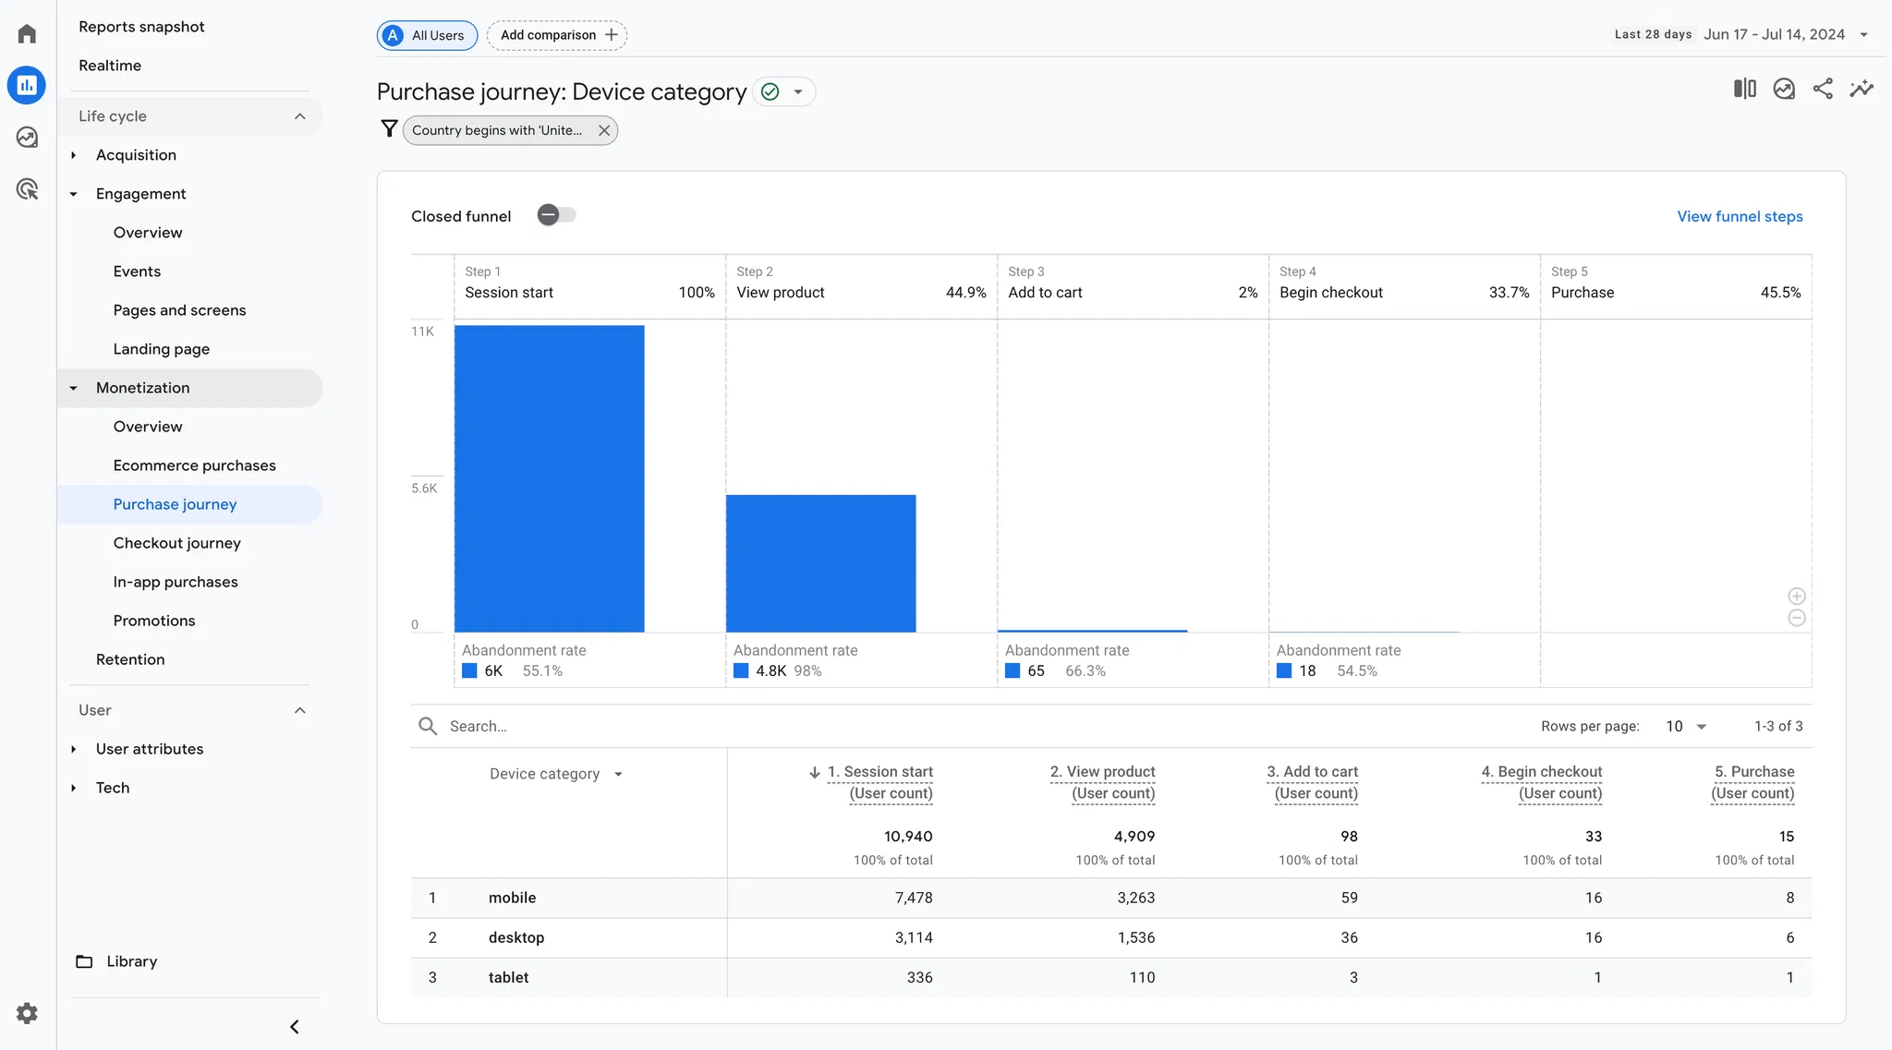Click the chart zoom-out minus icon
This screenshot has height=1050, width=1892.
(1796, 618)
